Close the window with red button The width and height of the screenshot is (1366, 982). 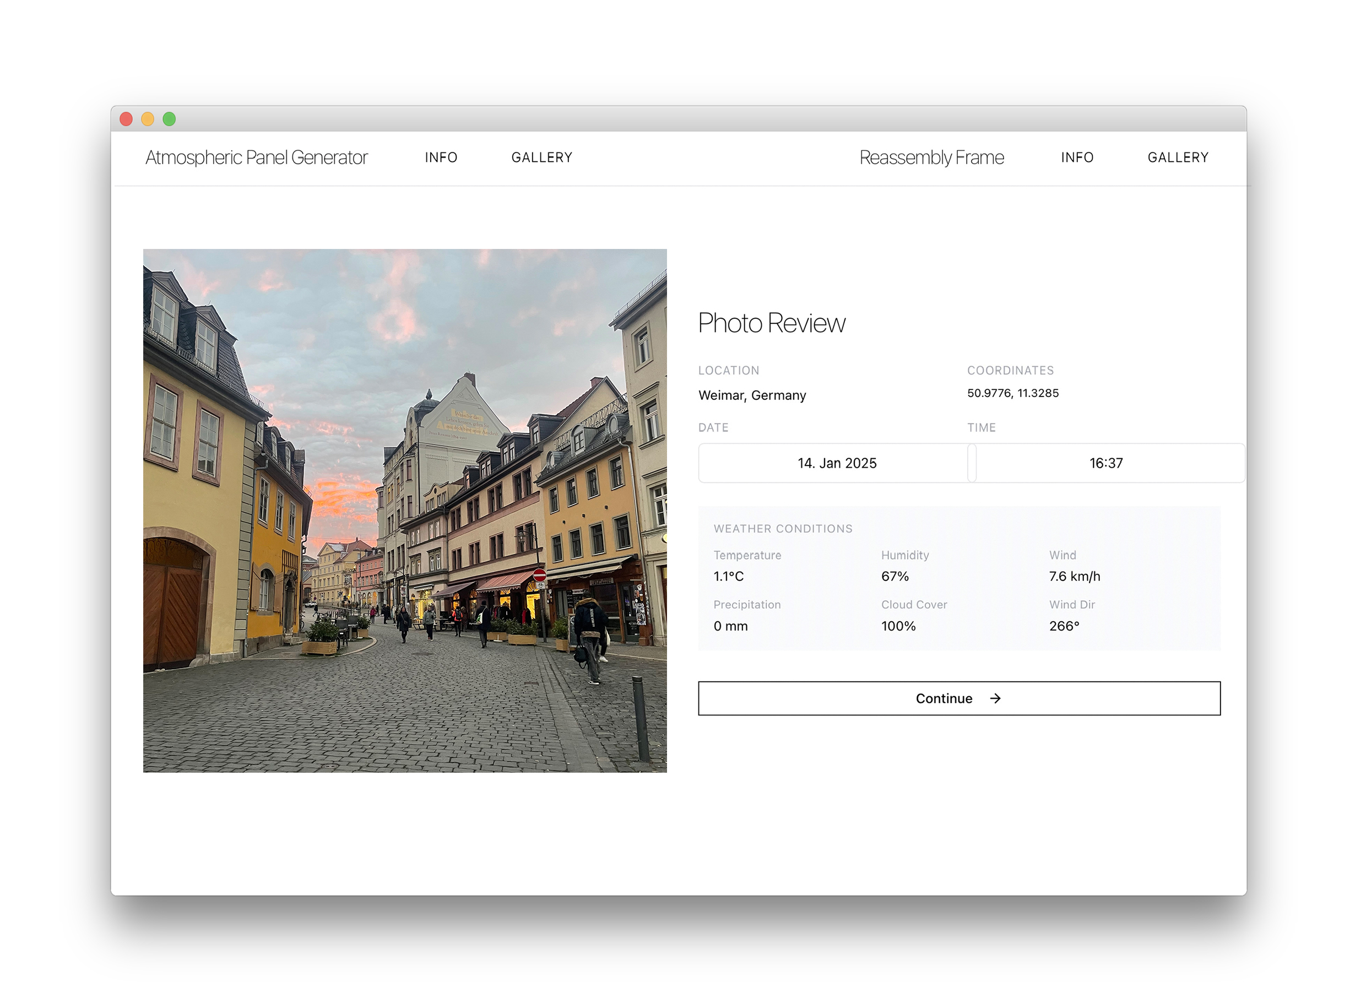pos(126,119)
